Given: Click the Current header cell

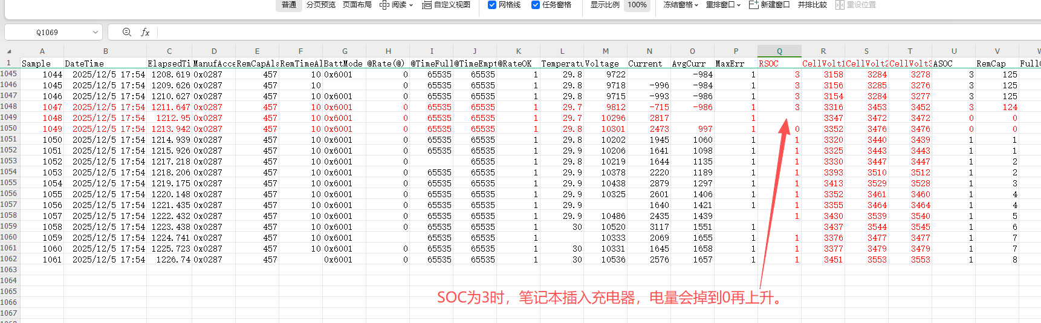Looking at the screenshot, I should click(649, 64).
